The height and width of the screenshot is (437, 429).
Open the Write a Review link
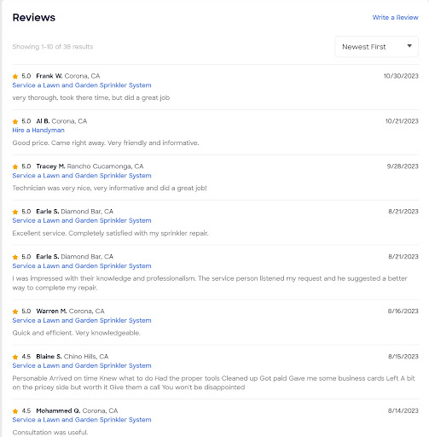click(395, 17)
